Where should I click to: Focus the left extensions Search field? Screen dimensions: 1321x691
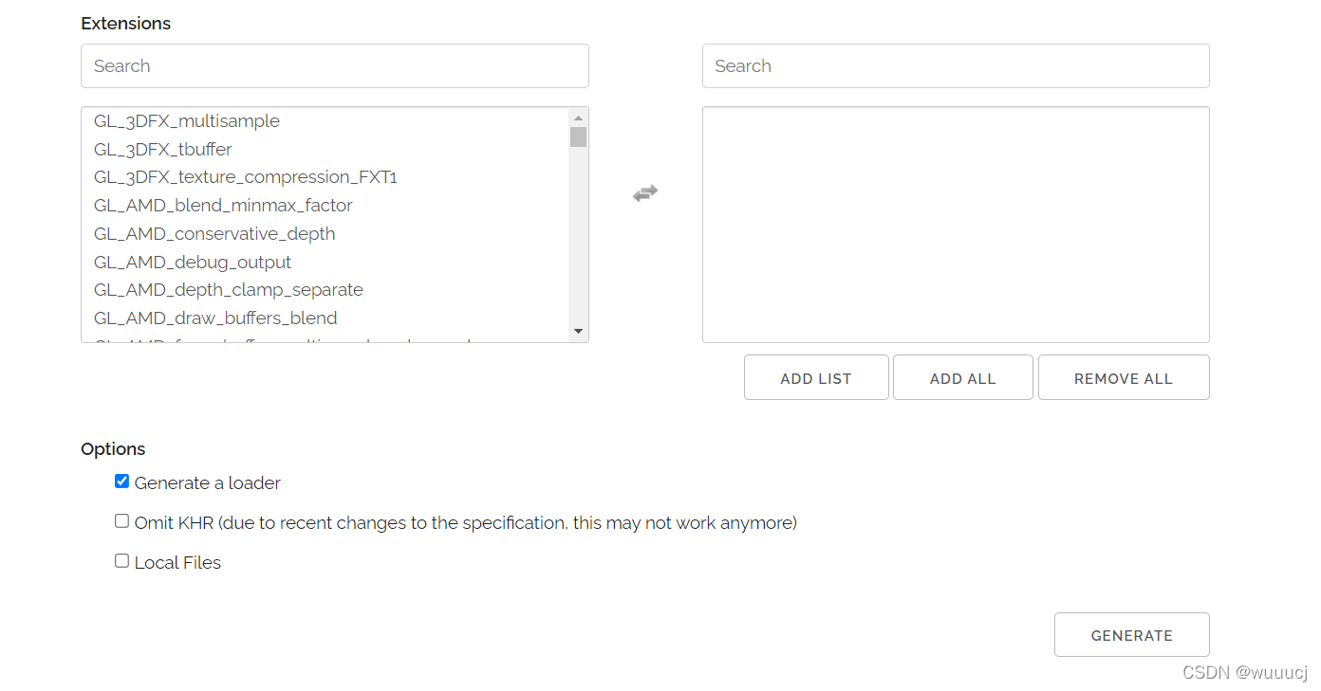(335, 66)
